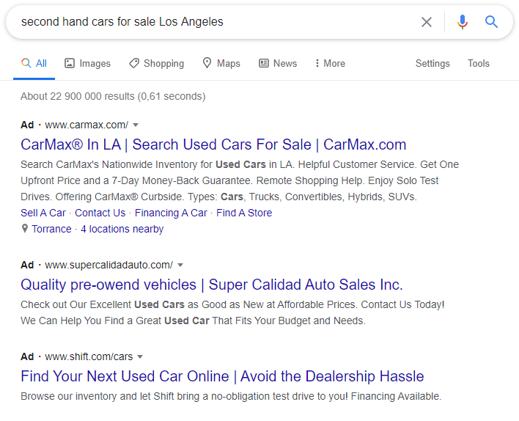This screenshot has width=519, height=421.
Task: Open the Find Your Next Used Car Online headline
Action: (222, 376)
